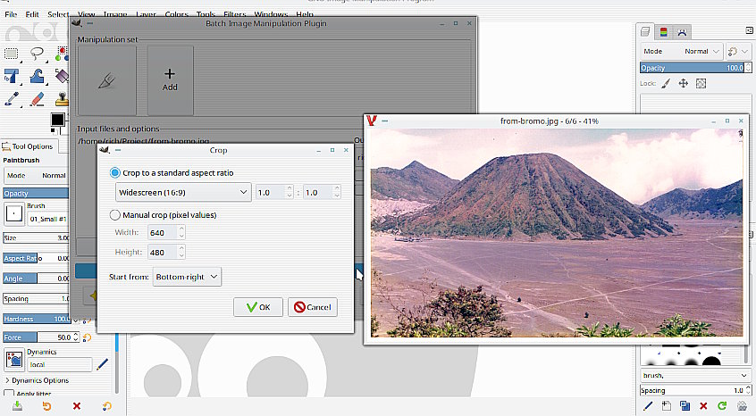Click the Force slider
This screenshot has width=756, height=416.
[x=37, y=337]
